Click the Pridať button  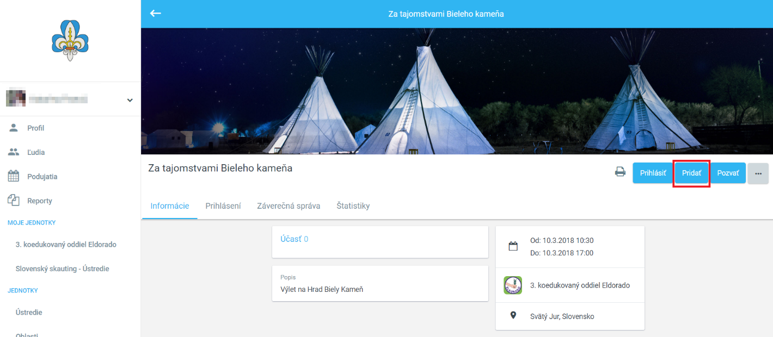click(691, 173)
